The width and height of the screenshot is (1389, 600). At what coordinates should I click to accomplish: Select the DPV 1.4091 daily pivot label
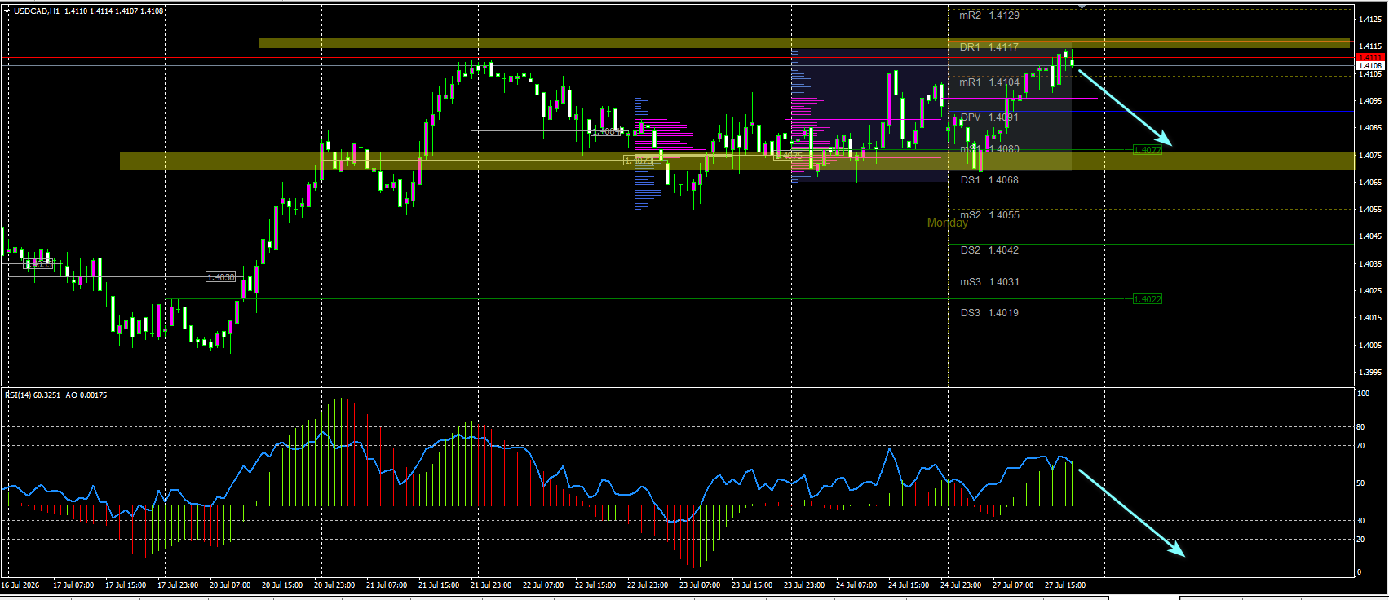pyautogui.click(x=989, y=117)
